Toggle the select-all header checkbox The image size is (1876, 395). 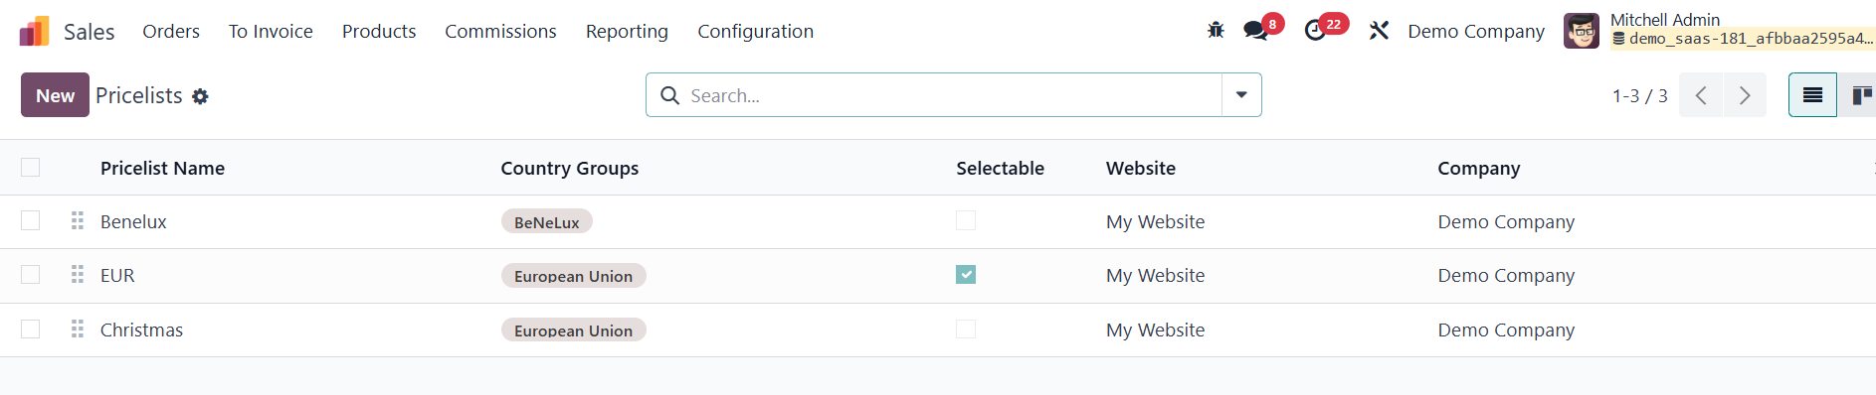pos(31,167)
